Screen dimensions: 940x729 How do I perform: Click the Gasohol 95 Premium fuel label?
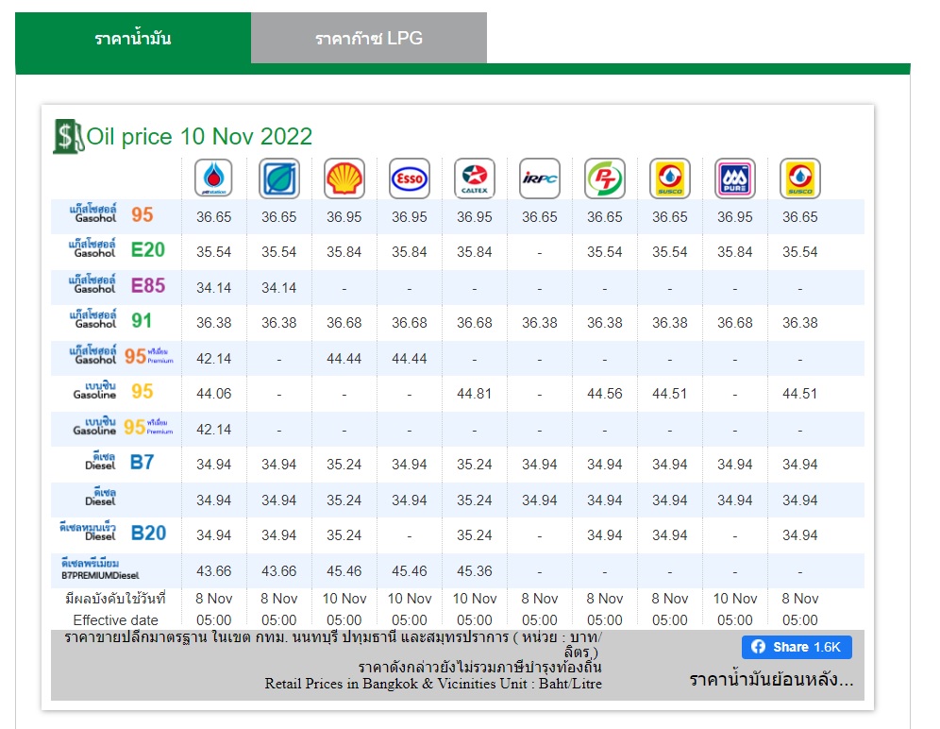point(121,356)
